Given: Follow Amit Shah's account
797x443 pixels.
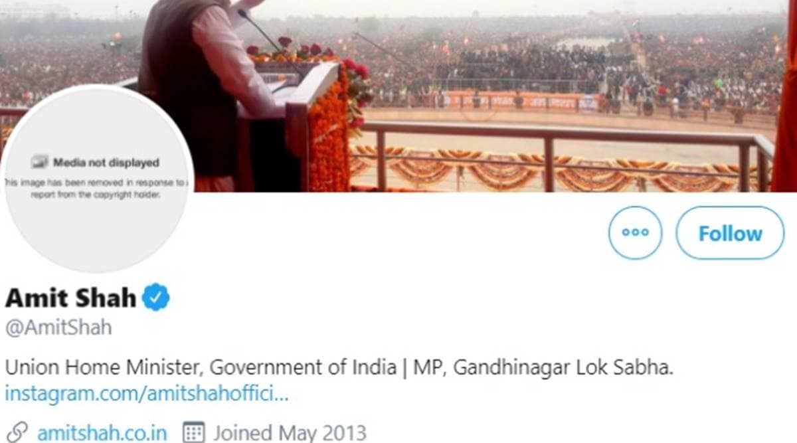Looking at the screenshot, I should 730,232.
